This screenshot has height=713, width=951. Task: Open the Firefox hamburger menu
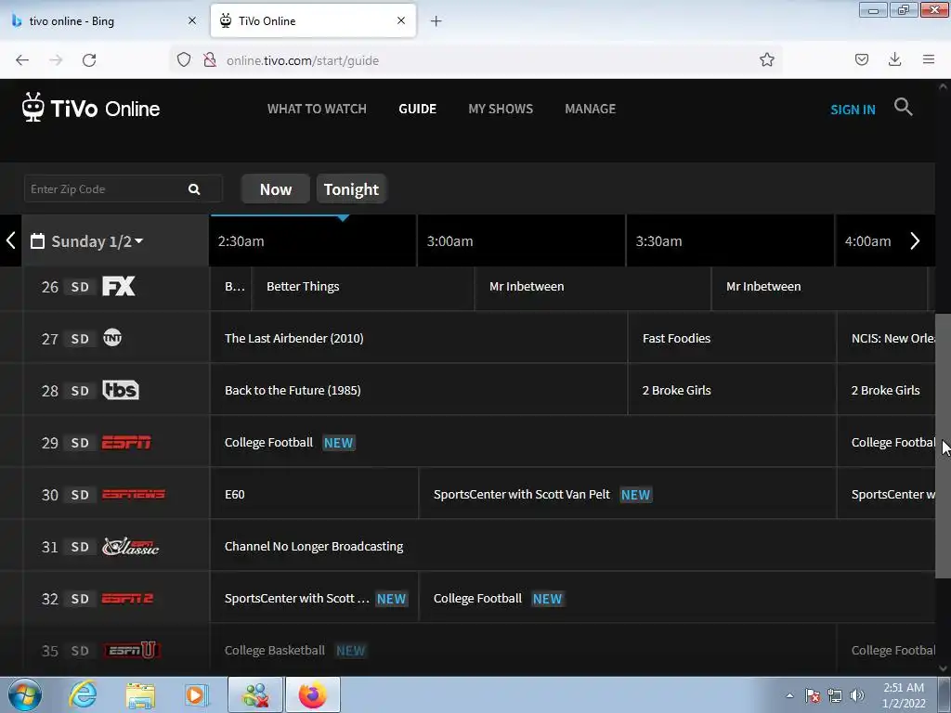[x=929, y=59]
